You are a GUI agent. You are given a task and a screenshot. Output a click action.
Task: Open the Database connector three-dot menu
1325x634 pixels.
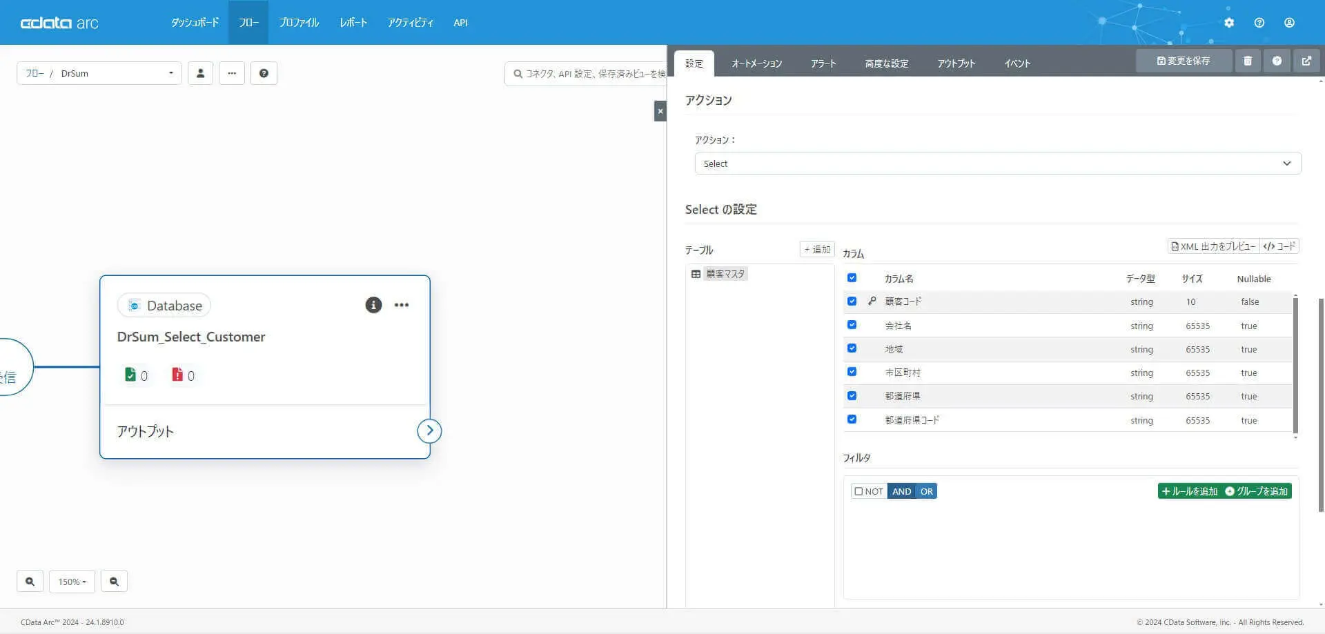[x=402, y=305]
